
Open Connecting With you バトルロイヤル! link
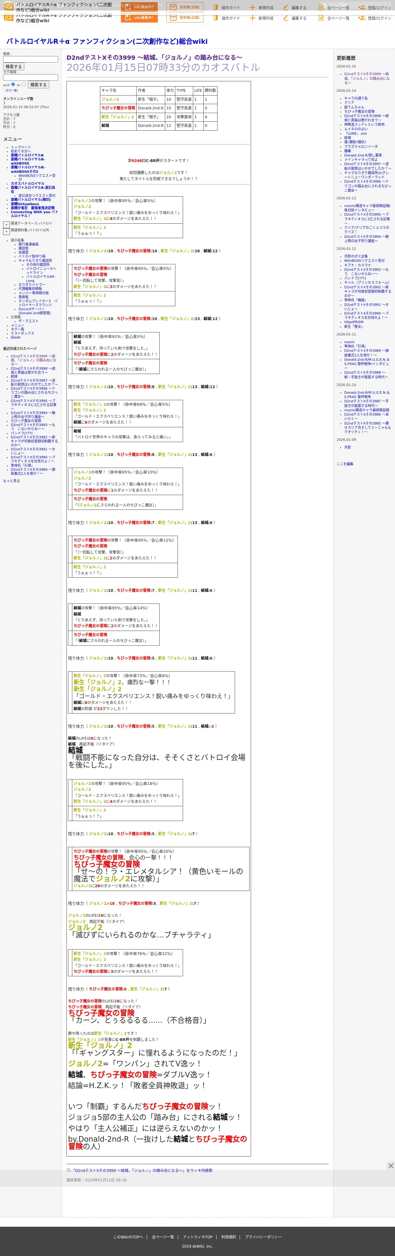(34, 213)
